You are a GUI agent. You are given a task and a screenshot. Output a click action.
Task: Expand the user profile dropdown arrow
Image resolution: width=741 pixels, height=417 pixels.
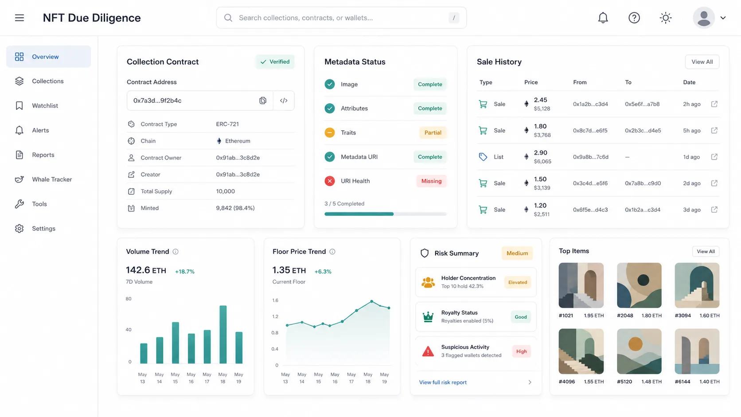coord(723,18)
